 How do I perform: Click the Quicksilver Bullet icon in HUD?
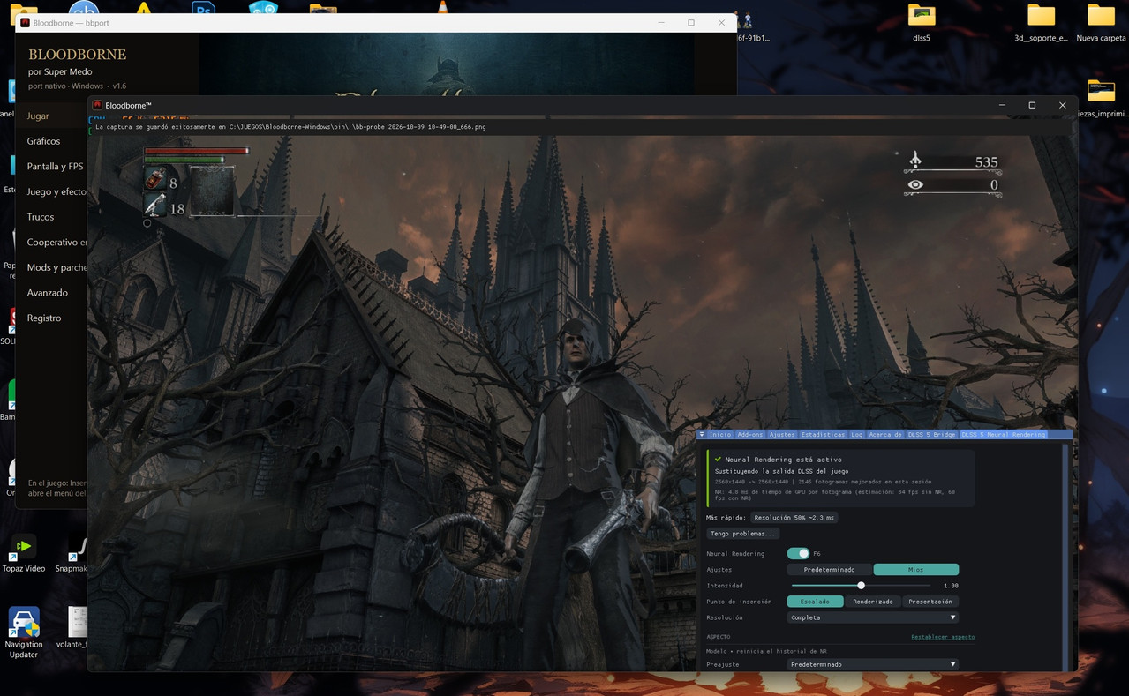[155, 206]
